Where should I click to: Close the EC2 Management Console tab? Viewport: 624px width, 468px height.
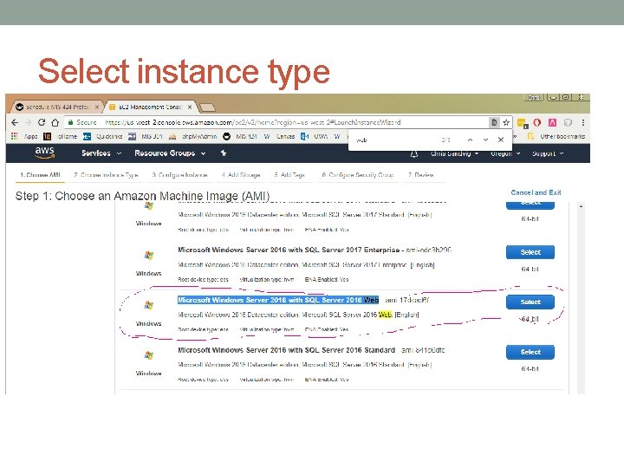[x=190, y=107]
